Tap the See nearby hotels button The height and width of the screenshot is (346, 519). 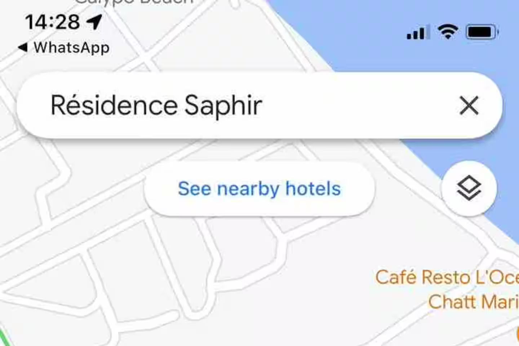(x=259, y=188)
